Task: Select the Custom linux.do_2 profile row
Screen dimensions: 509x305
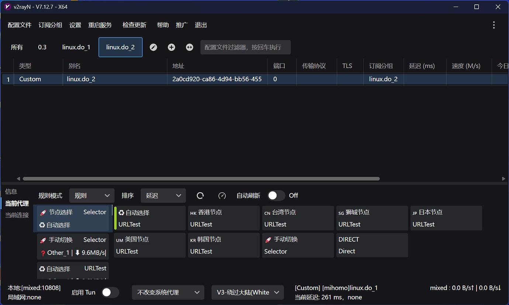Action: coord(254,79)
